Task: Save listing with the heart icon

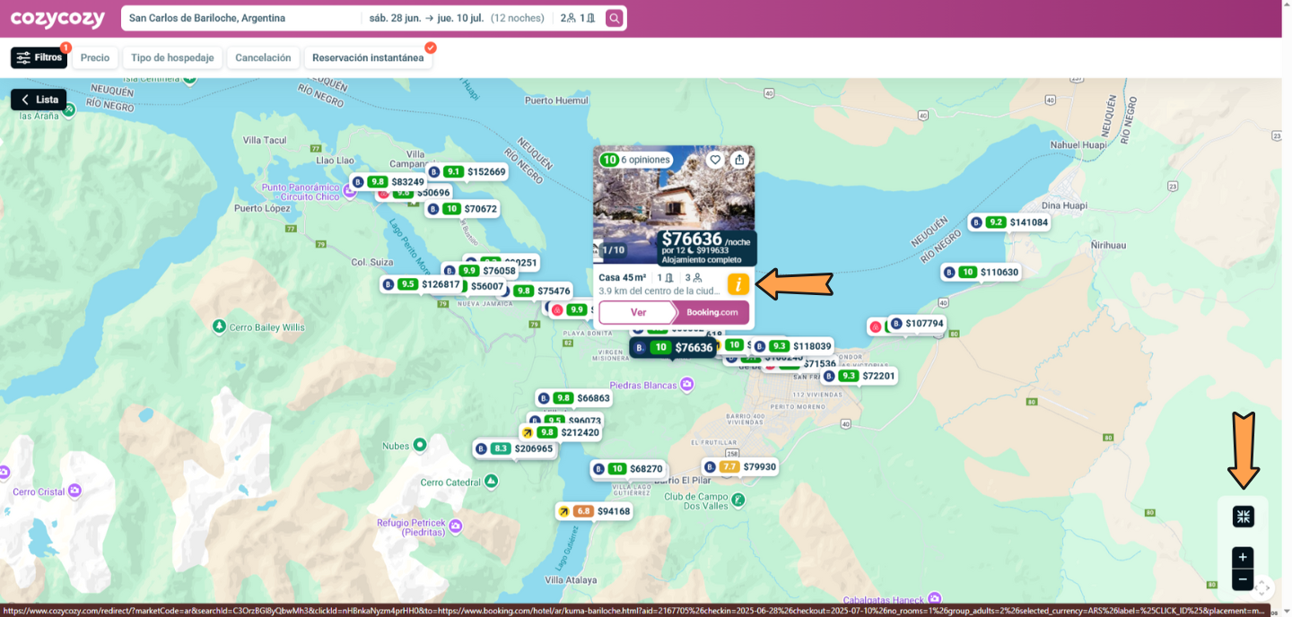Action: coord(715,160)
